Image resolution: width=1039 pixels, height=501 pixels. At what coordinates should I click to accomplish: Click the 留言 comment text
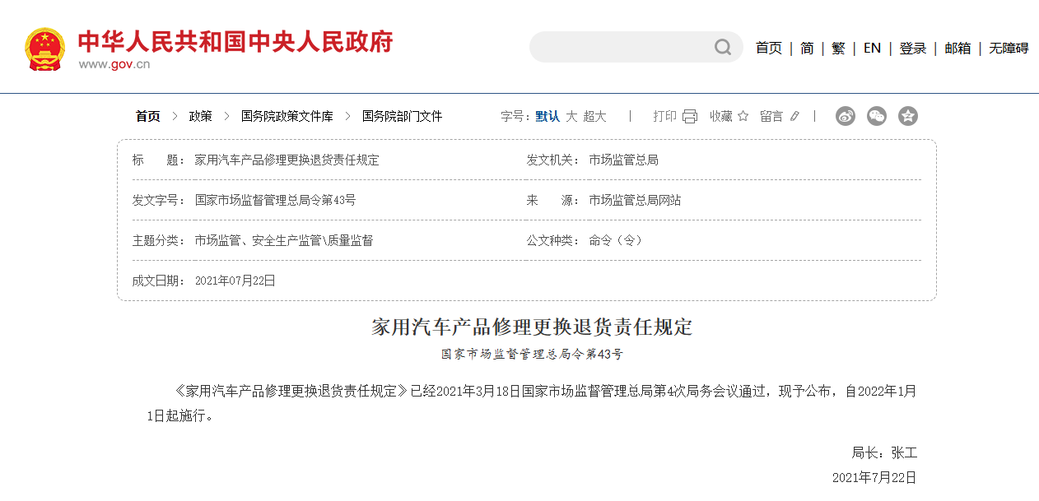click(x=771, y=117)
